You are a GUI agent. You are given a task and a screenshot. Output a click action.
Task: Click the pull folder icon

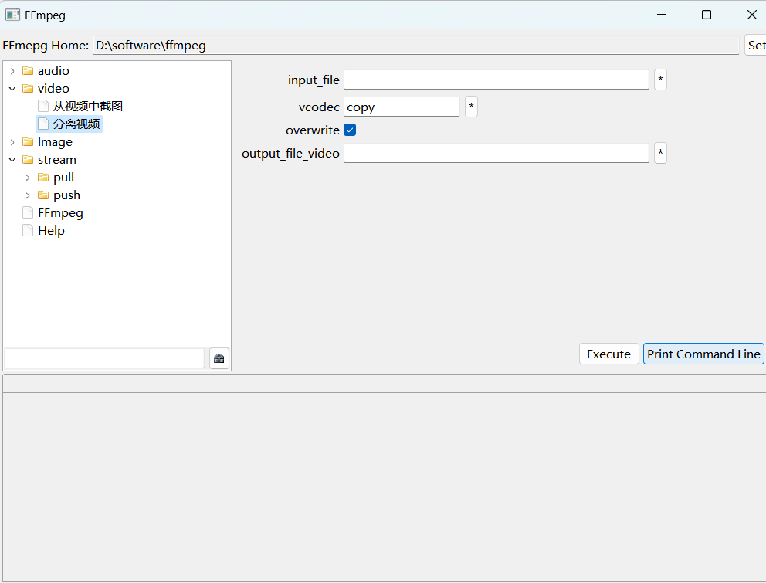(43, 178)
